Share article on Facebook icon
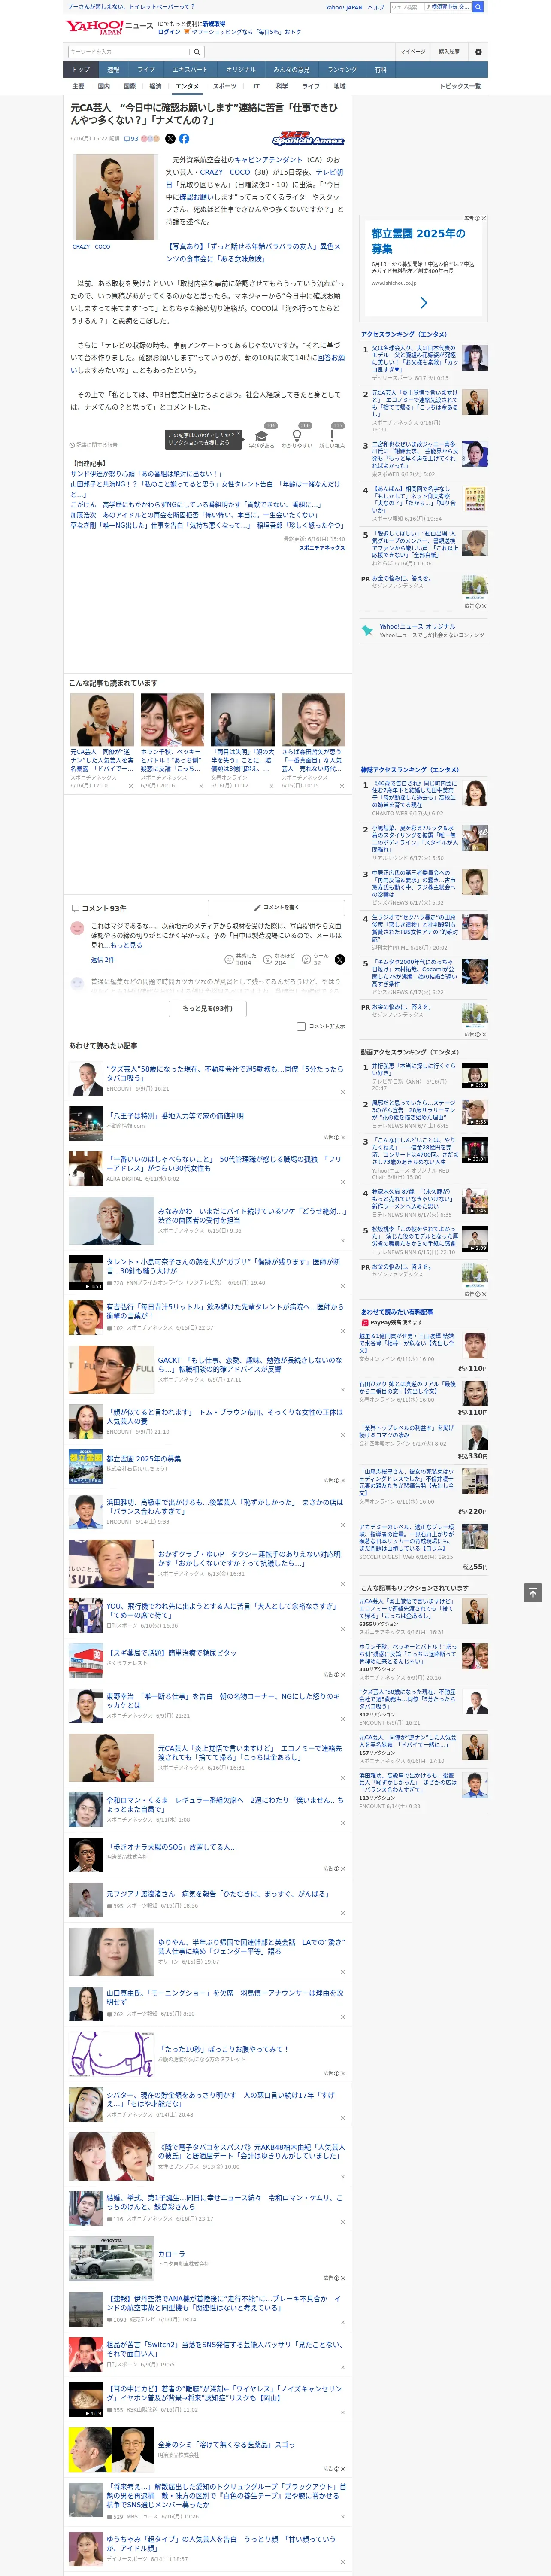 (184, 139)
